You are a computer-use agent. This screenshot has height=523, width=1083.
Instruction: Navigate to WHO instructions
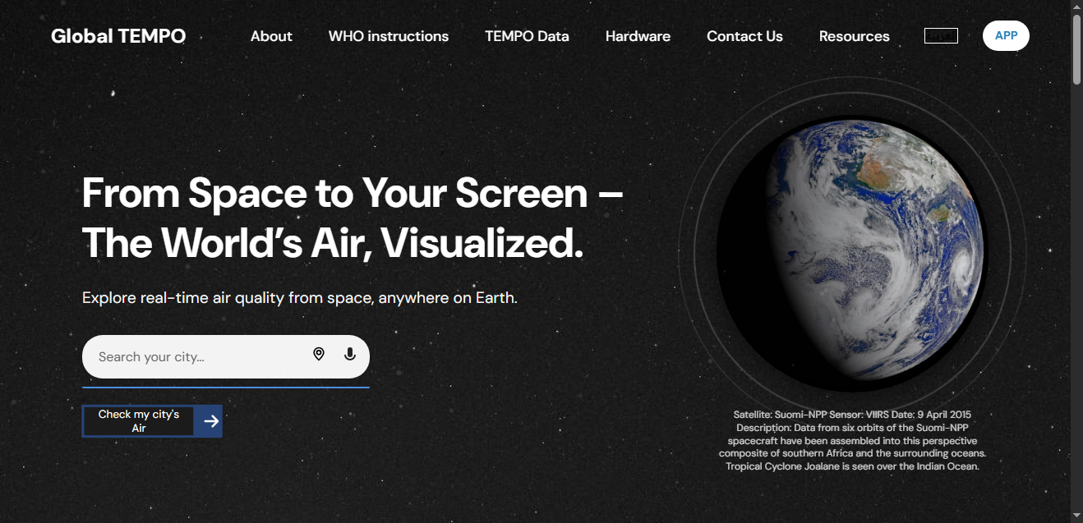388,36
